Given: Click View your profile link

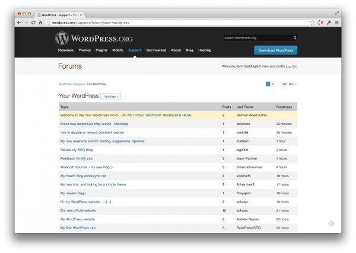Looking at the screenshot, I should 274,66.
